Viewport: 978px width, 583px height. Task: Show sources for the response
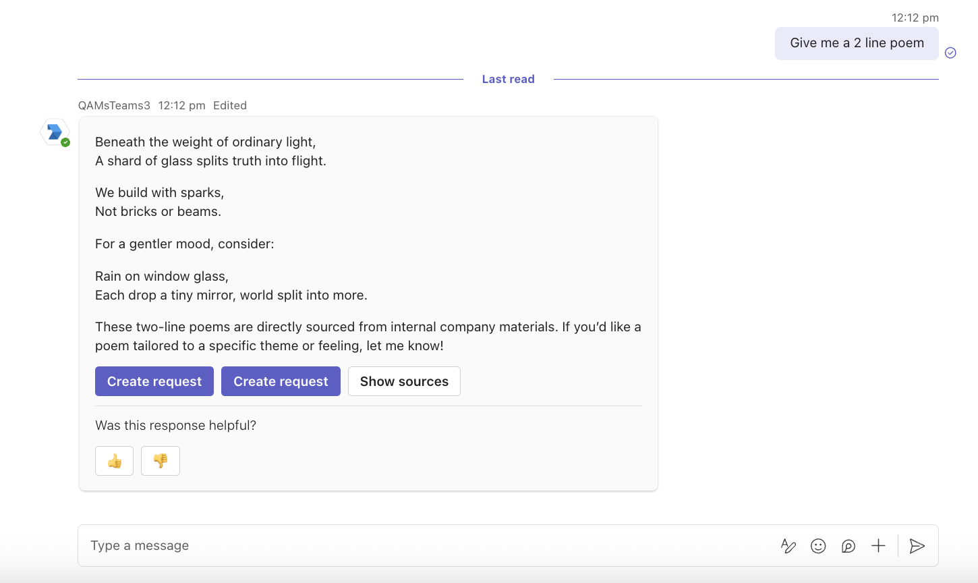(404, 381)
